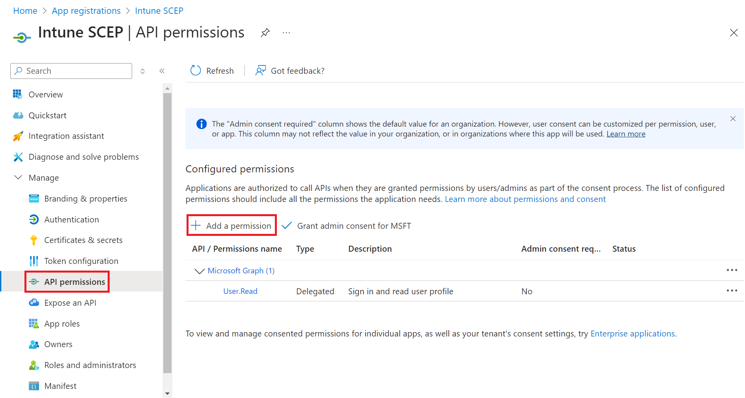Open Expose an API section
The image size is (745, 398).
[70, 303]
